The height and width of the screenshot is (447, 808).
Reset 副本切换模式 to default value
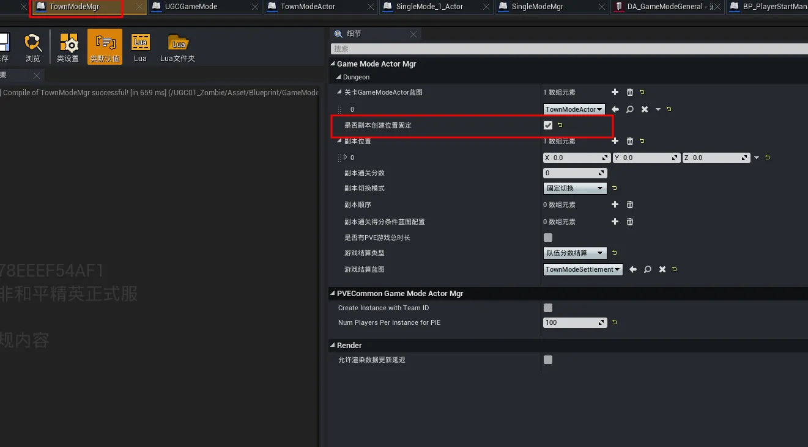[x=615, y=188]
